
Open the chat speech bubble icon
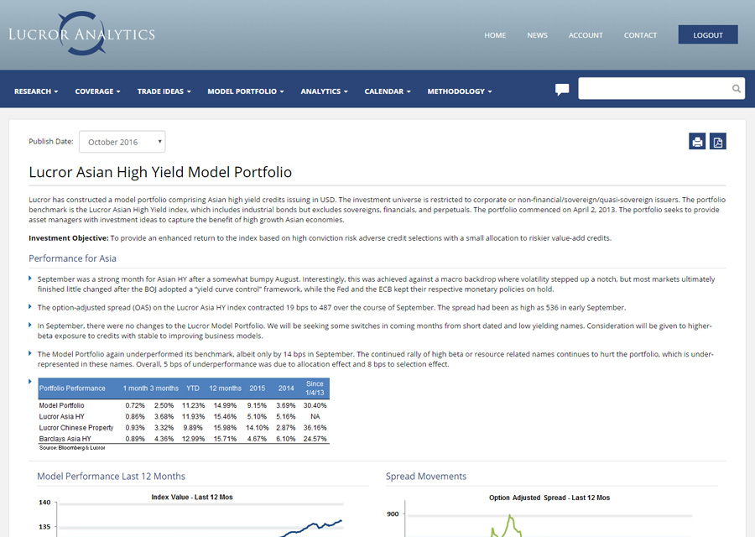(x=562, y=90)
